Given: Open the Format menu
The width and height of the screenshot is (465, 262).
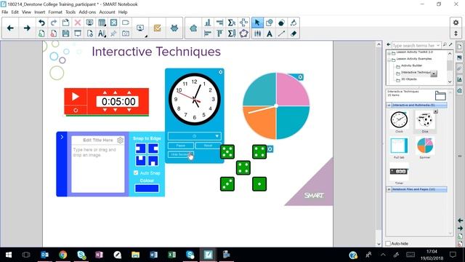Looking at the screenshot, I should (55, 12).
